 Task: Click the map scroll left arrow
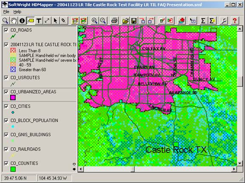point(81,169)
